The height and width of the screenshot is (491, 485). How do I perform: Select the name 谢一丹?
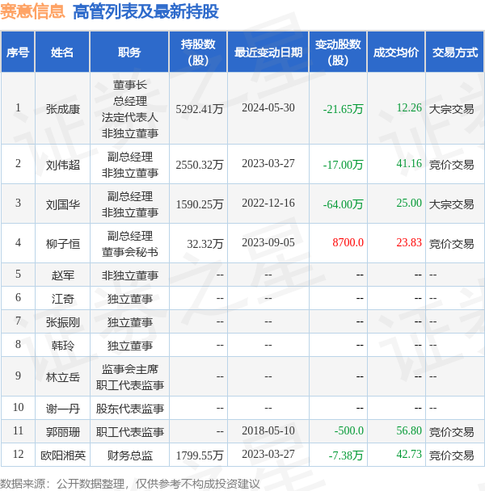point(63,409)
